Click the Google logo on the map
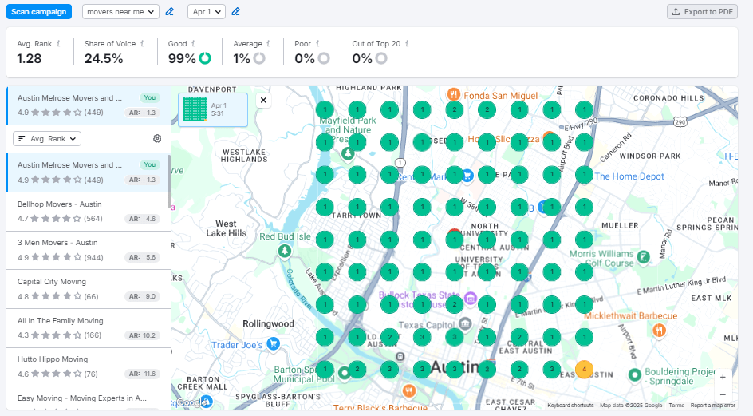The height and width of the screenshot is (416, 753). tap(191, 402)
